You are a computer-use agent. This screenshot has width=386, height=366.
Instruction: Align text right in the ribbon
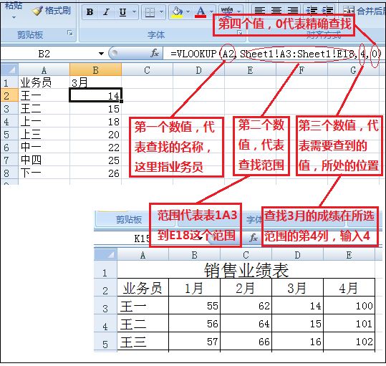[x=293, y=10]
